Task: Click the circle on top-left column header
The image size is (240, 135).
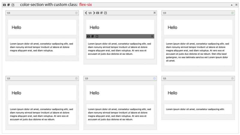Action: click(76, 13)
